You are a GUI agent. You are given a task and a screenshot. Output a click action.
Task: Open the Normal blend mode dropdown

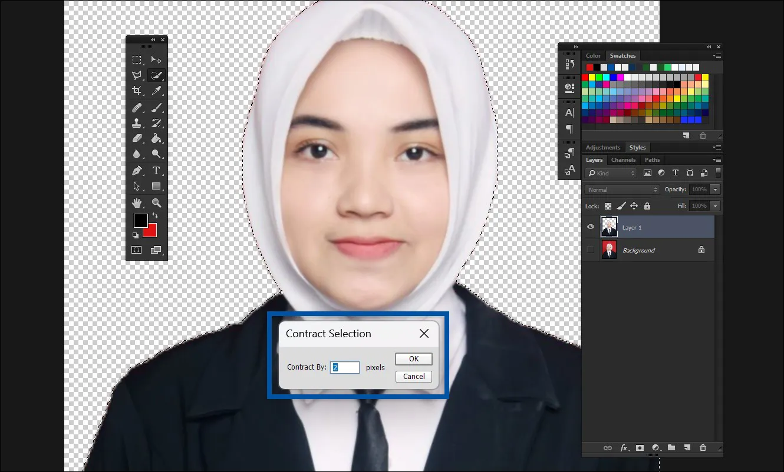tap(622, 190)
